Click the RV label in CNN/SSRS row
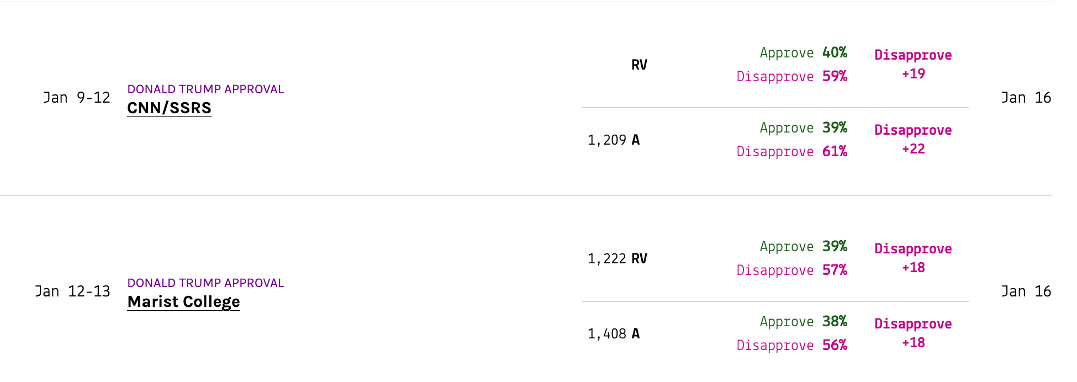Screen dimensions: 1077x382 point(639,65)
